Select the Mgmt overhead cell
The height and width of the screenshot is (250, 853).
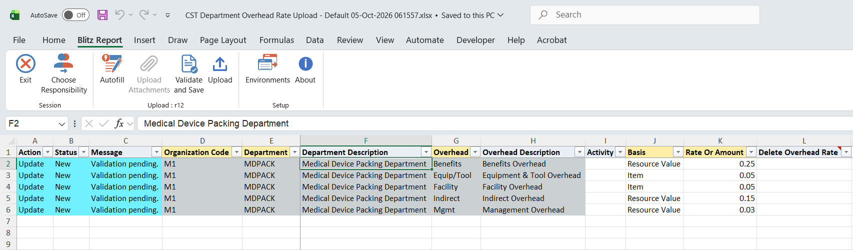[456, 210]
